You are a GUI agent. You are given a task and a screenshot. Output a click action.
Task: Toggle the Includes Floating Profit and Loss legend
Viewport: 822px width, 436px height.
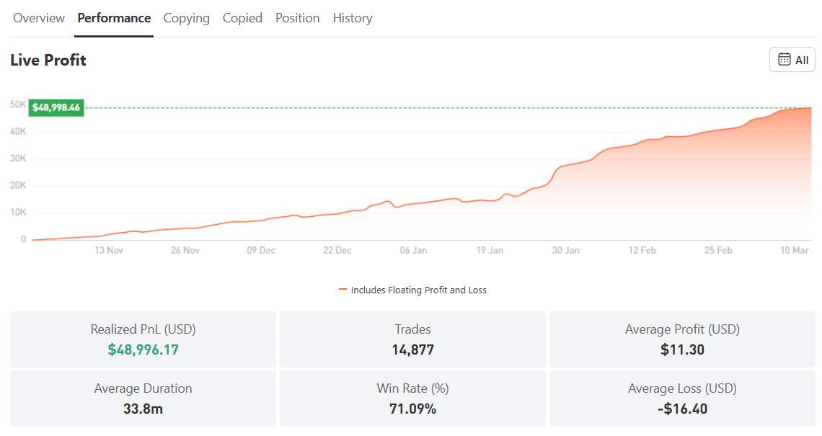click(x=420, y=290)
